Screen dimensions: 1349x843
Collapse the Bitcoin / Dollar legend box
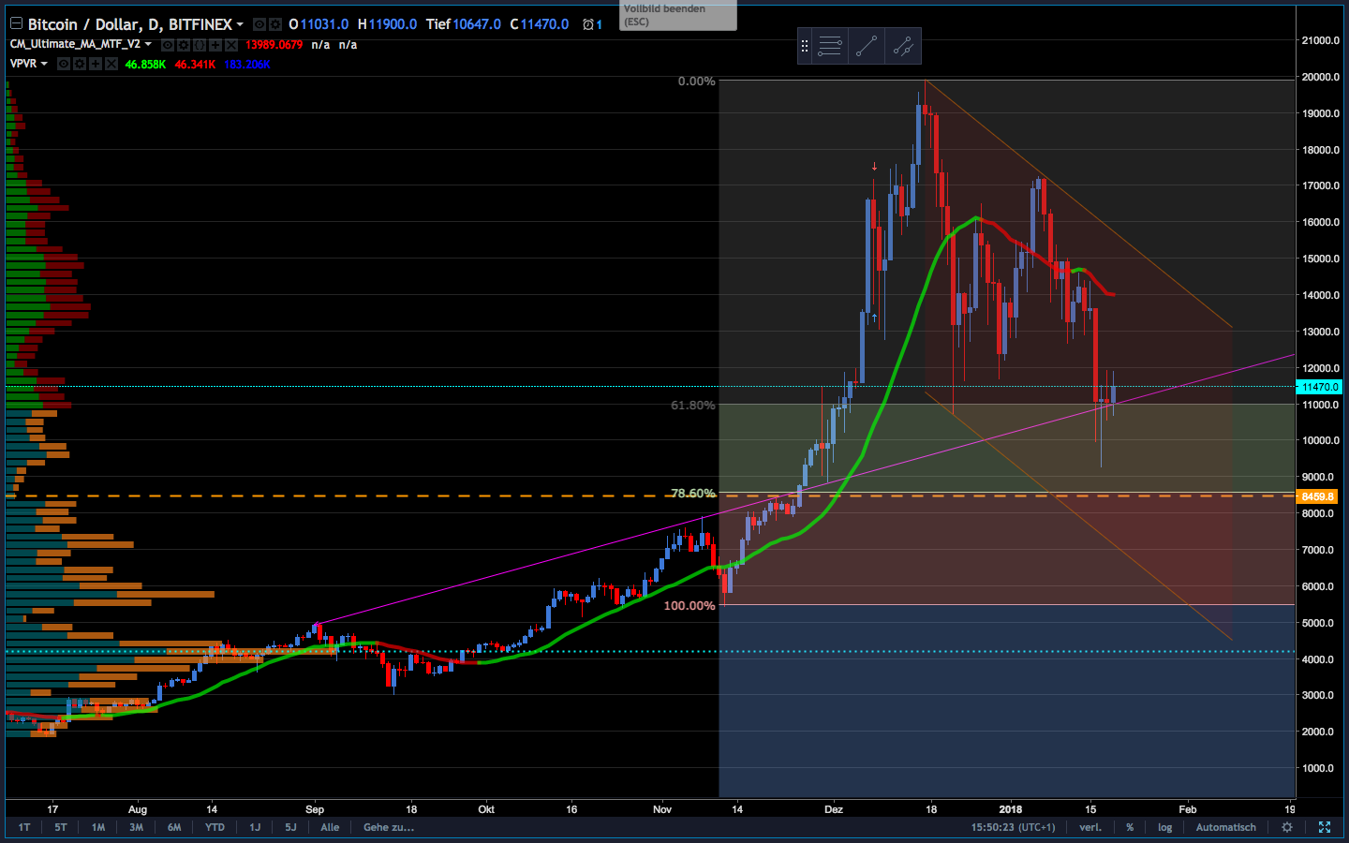click(16, 24)
